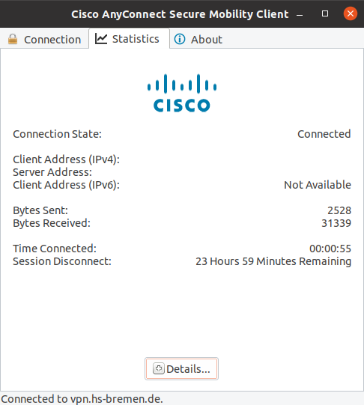This screenshot has height=405, width=364.
Task: Switch to the Connection tab
Action: click(x=44, y=39)
